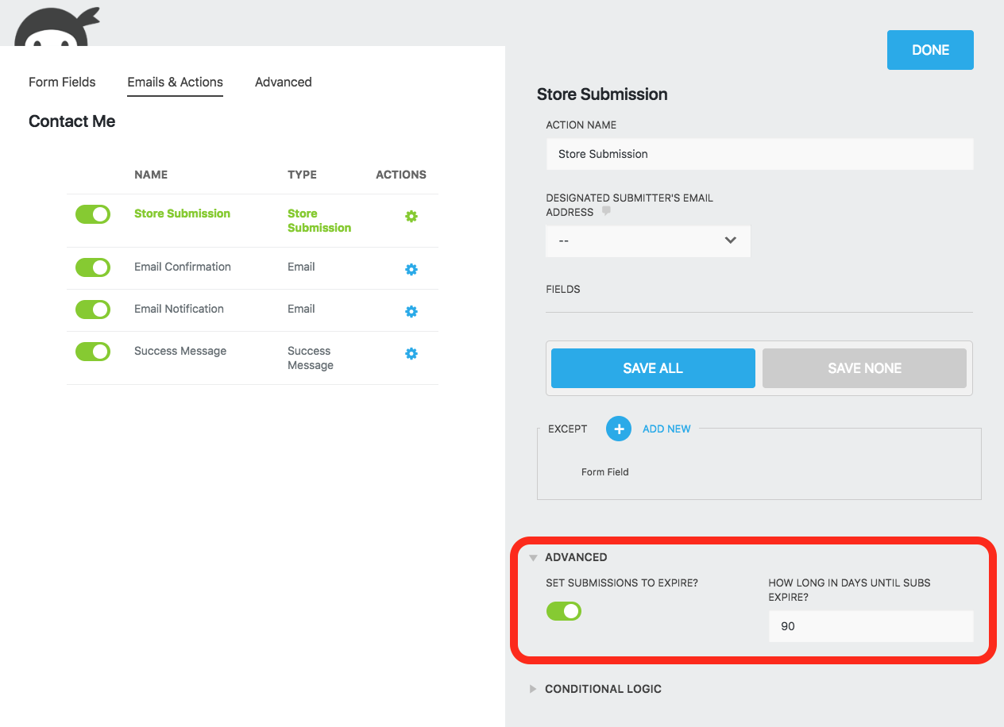This screenshot has width=1004, height=727.
Task: Disable the Email Confirmation toggle
Action: [x=93, y=267]
